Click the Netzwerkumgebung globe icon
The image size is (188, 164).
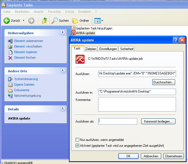pos(10,96)
